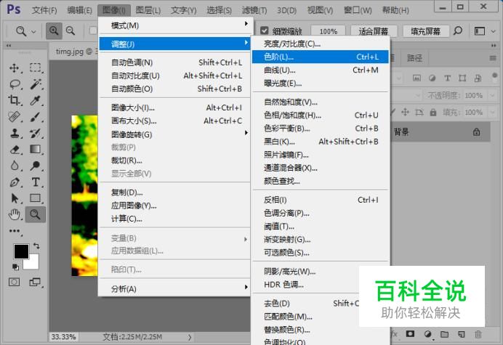Open the workspace switcher dropdown arrow

pos(494,31)
